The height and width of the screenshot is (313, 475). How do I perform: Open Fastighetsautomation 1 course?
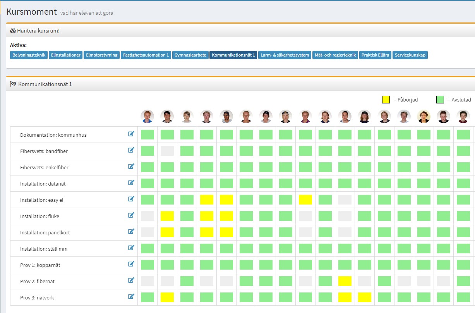click(146, 55)
